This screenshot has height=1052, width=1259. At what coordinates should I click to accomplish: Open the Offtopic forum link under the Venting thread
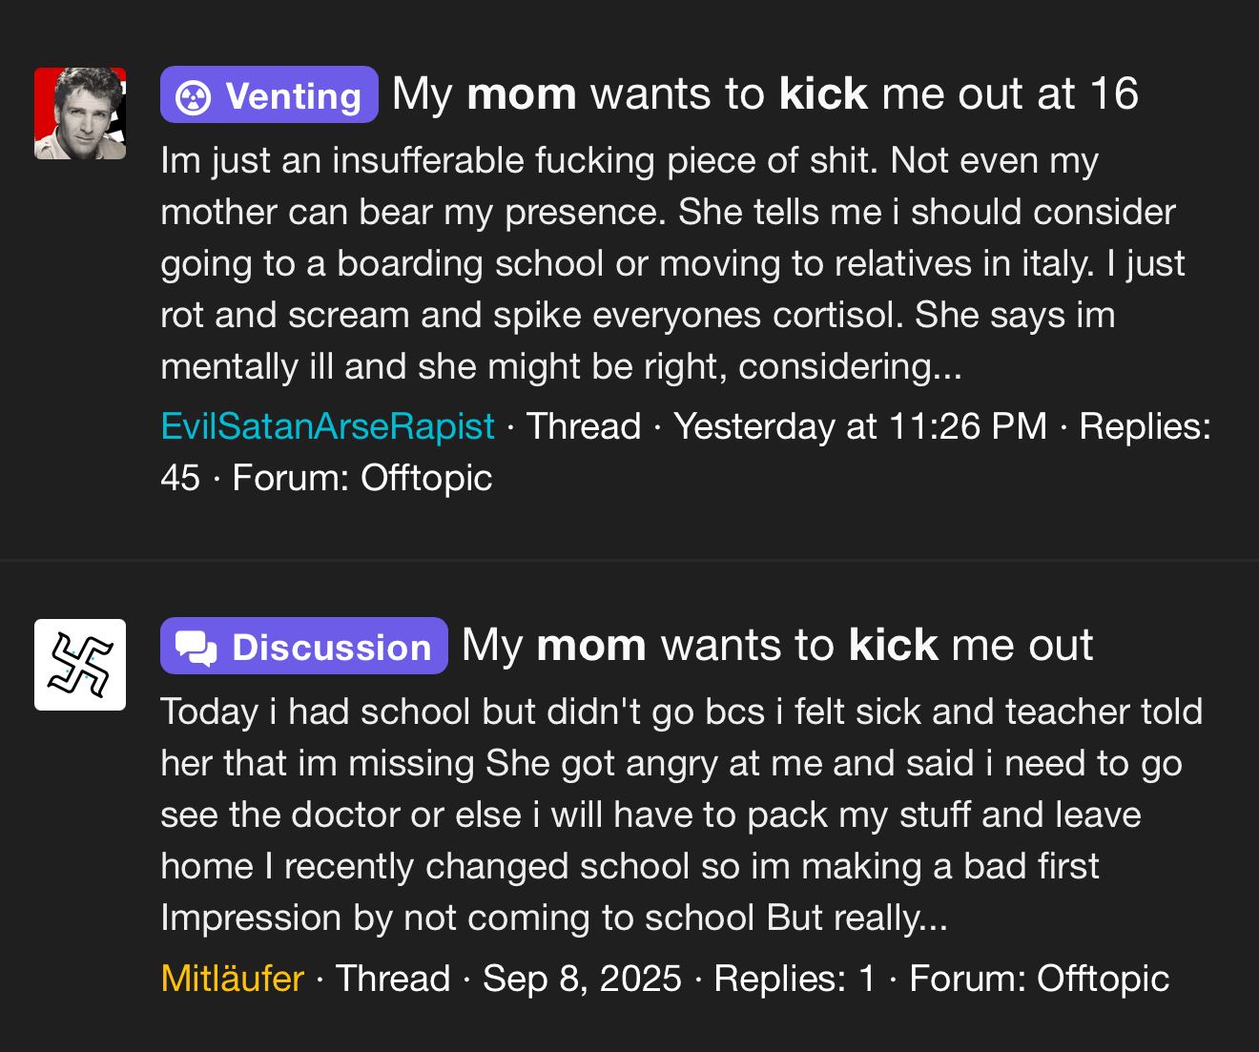click(x=426, y=478)
